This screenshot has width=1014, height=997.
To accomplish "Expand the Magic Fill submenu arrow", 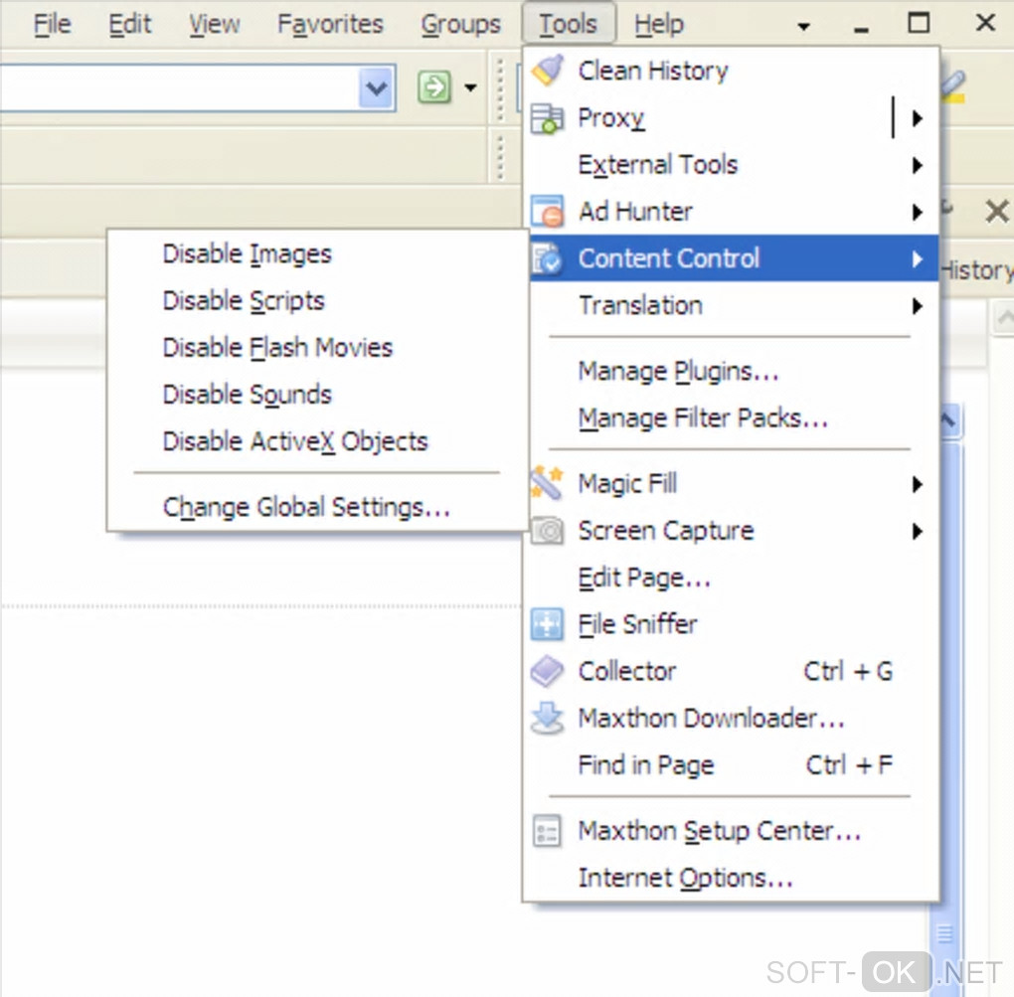I will pyautogui.click(x=917, y=484).
